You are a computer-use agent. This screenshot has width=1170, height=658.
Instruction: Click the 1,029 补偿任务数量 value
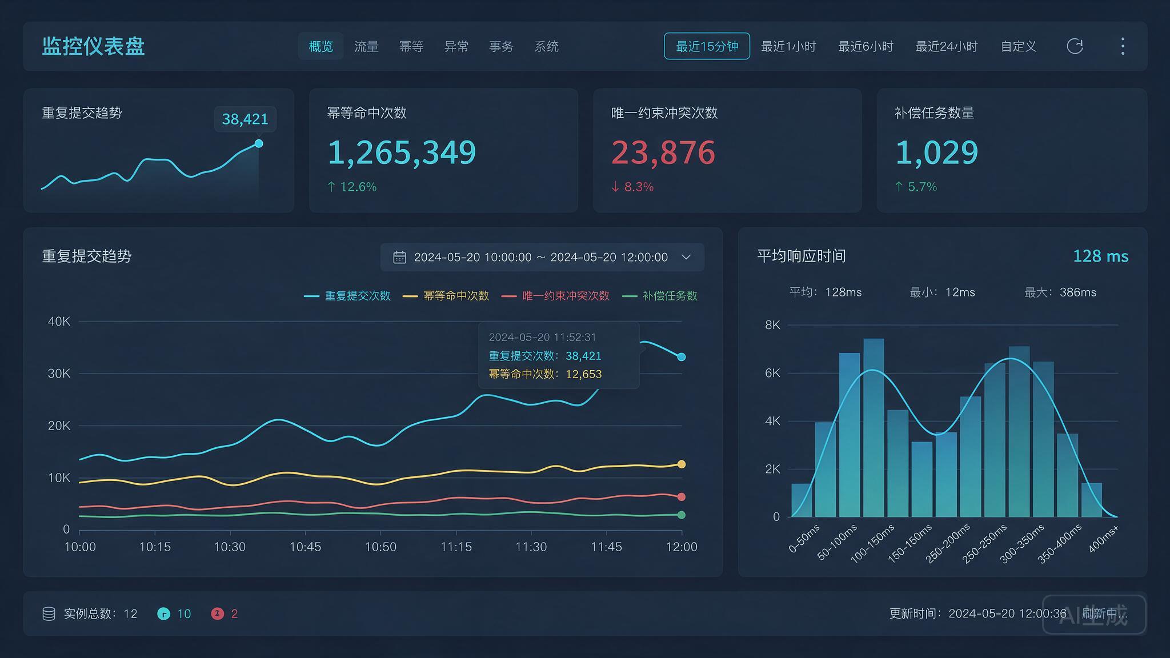click(936, 153)
